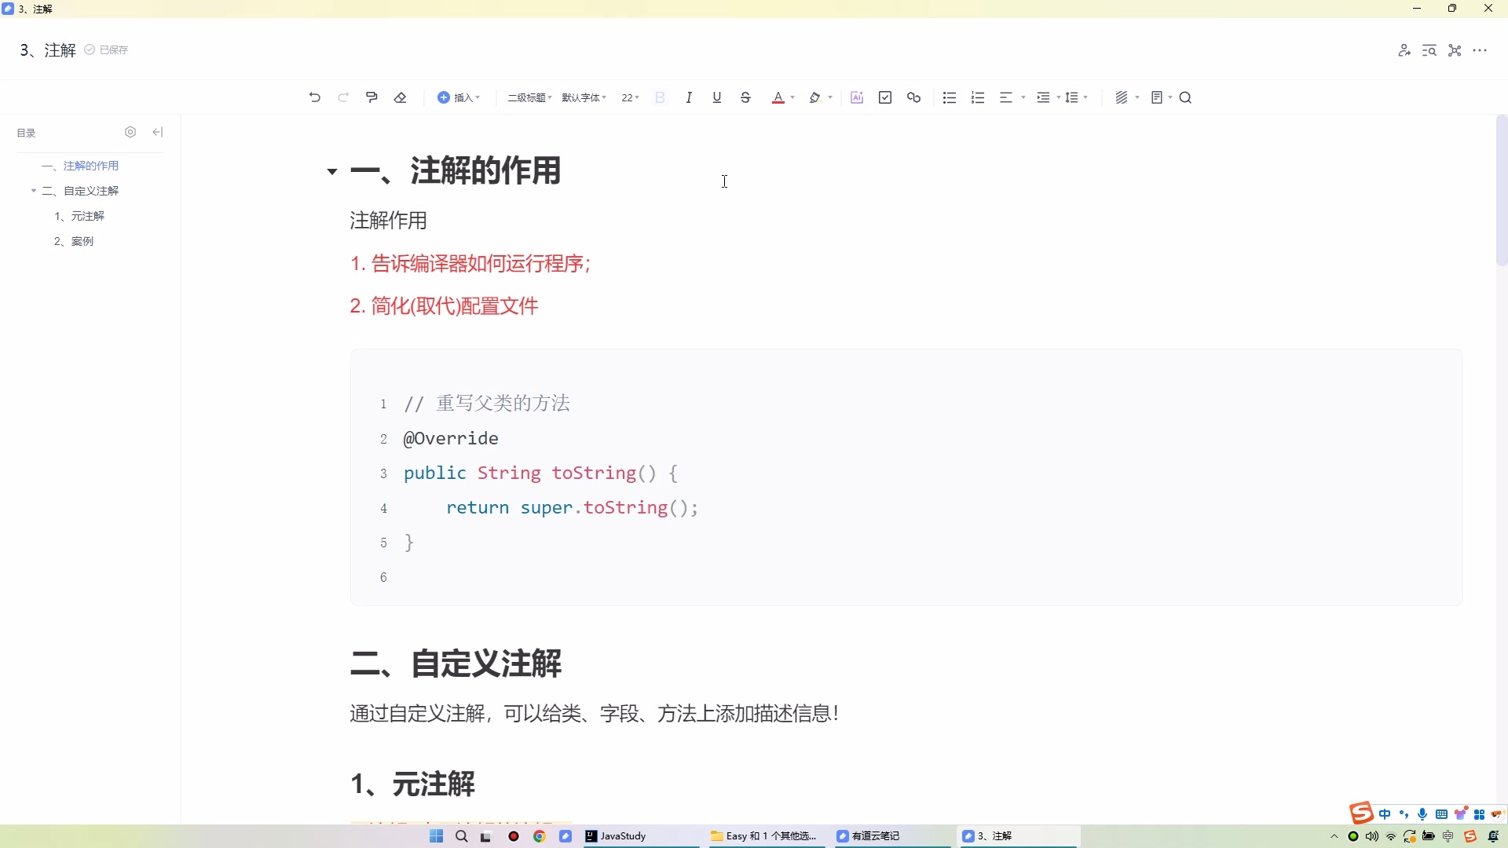Collapse the 二、自定义注解 outline entry
The height and width of the screenshot is (848, 1508).
pos(33,190)
